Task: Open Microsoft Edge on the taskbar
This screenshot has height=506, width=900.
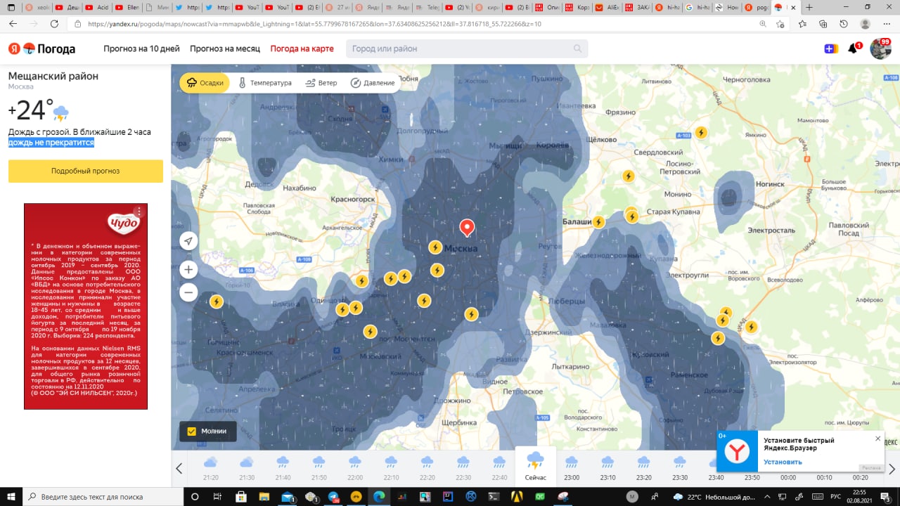Action: point(379,496)
